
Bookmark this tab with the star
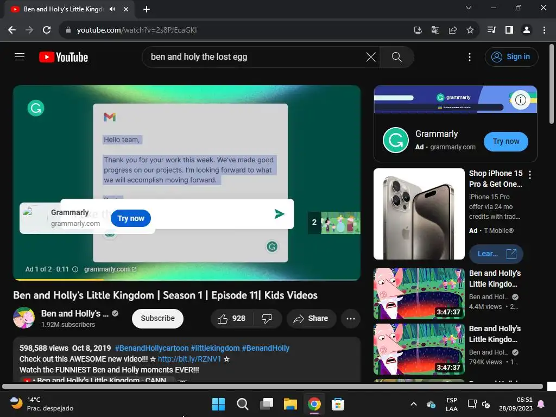click(x=470, y=30)
